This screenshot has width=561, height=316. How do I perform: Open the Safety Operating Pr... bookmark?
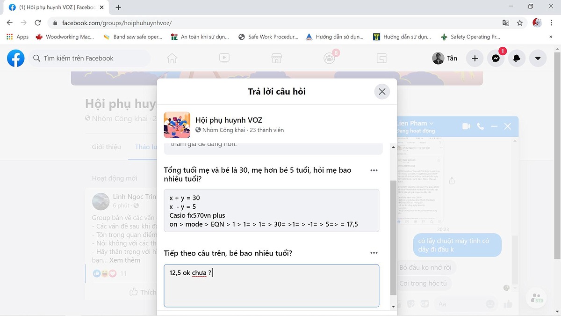470,37
